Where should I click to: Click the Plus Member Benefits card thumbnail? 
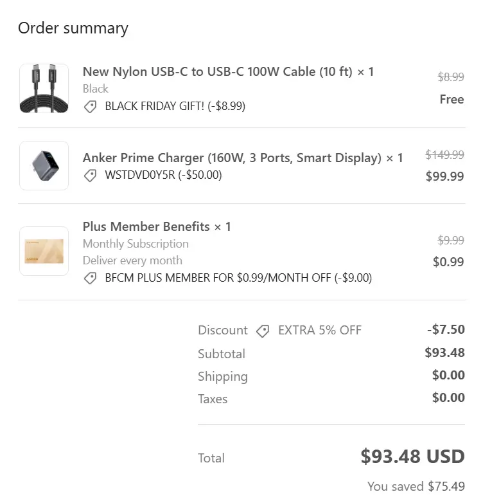click(x=44, y=251)
